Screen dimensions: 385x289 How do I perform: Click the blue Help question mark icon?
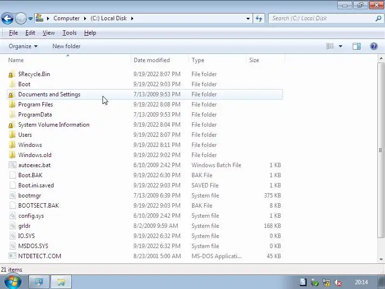tap(374, 46)
